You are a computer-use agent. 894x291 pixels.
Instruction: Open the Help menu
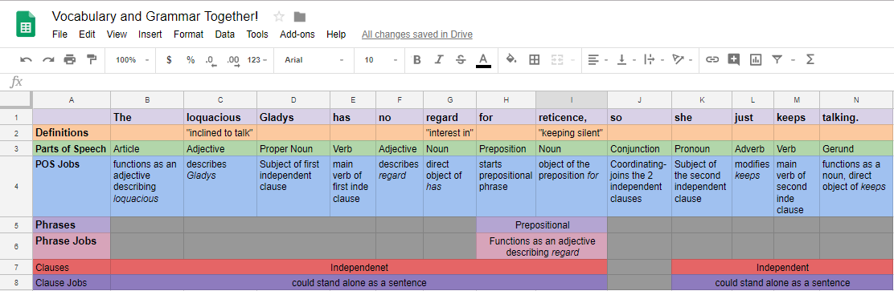click(x=336, y=34)
